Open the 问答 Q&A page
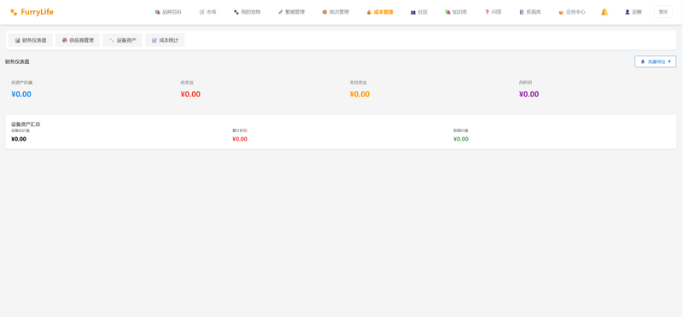This screenshot has width=683, height=317. (493, 12)
